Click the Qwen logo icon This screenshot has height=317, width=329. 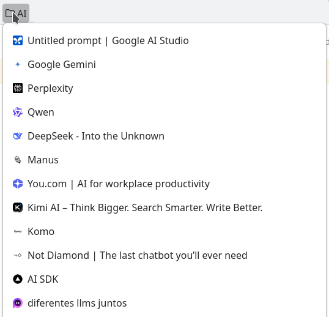click(x=18, y=112)
